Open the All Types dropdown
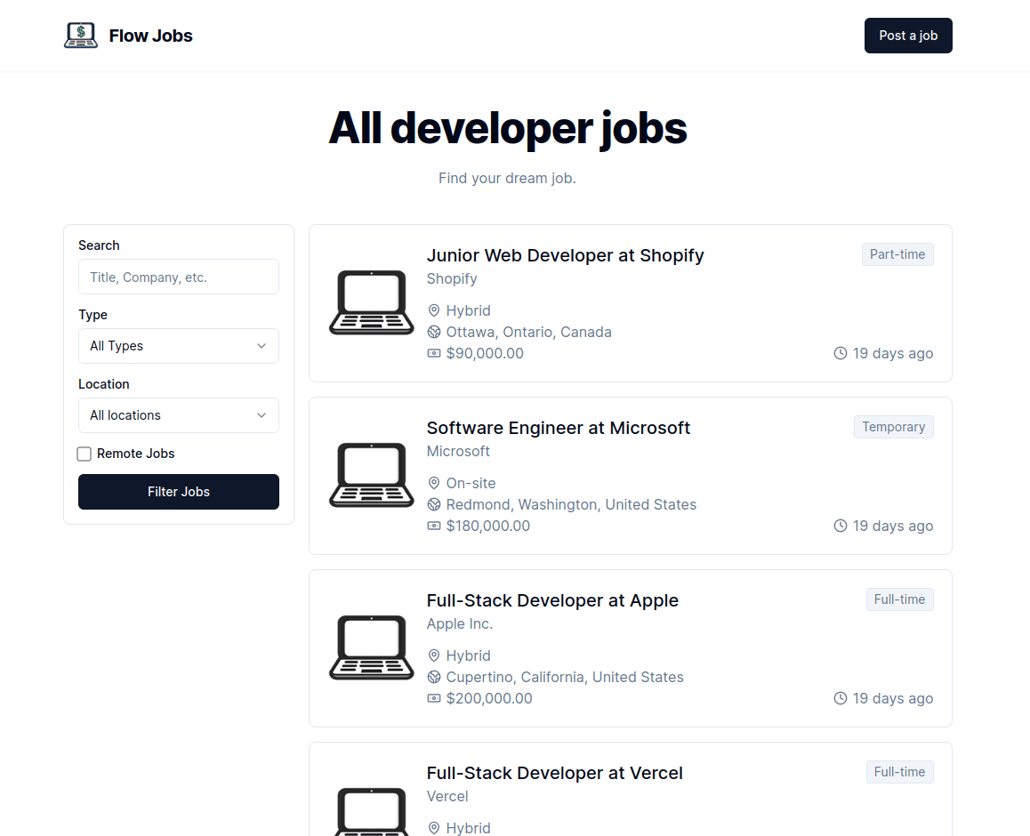 click(178, 346)
